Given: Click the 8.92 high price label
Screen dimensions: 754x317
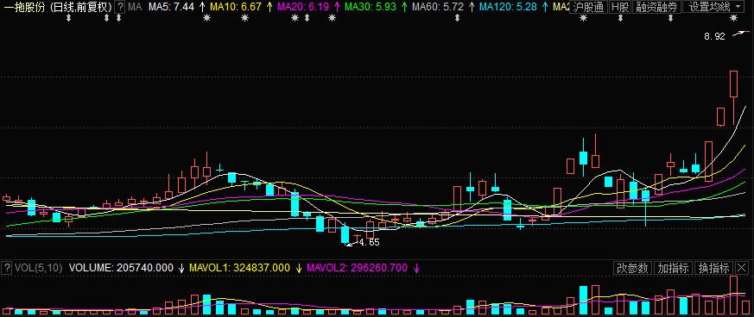Looking at the screenshot, I should (x=714, y=36).
